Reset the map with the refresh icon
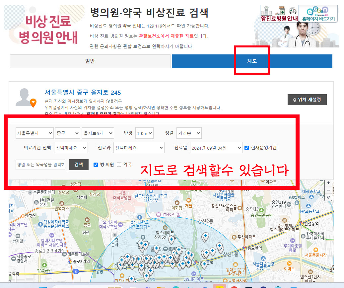 pos(328,197)
